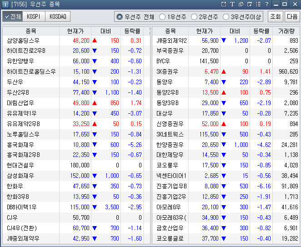The width and height of the screenshot is (301, 247).
Task: Select the 유유제약2우B row
Action: [76, 124]
